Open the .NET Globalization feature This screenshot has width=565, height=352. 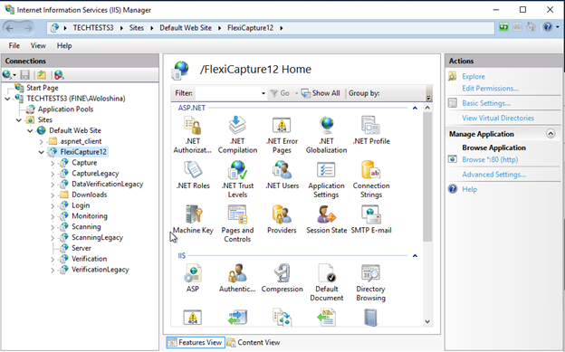tap(327, 135)
